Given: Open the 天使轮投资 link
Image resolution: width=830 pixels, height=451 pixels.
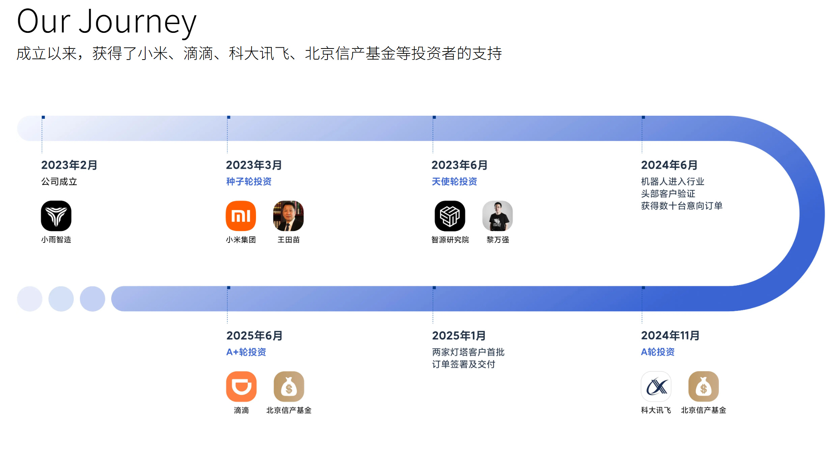Looking at the screenshot, I should point(454,181).
